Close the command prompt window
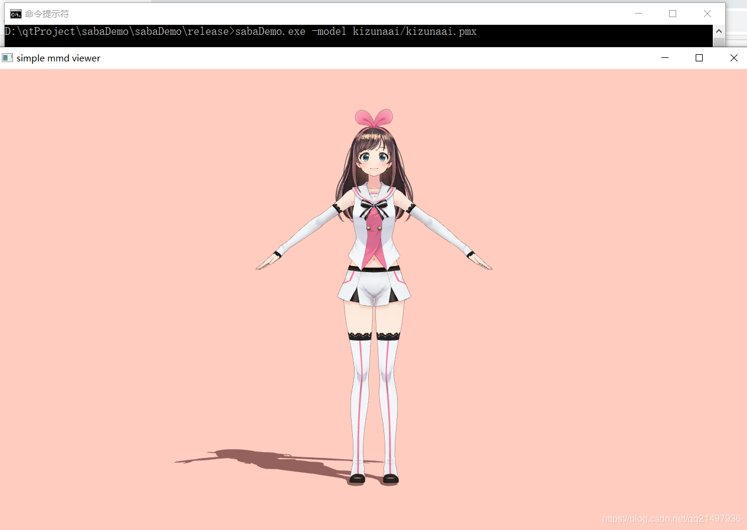Screen dimensions: 747x530 point(707,14)
